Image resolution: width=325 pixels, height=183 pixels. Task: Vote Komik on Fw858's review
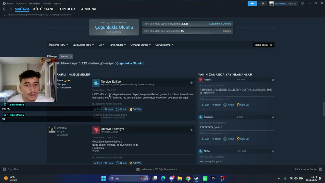pos(229,105)
